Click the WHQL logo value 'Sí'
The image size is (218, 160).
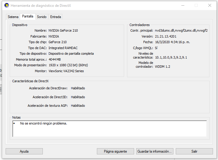(156, 48)
